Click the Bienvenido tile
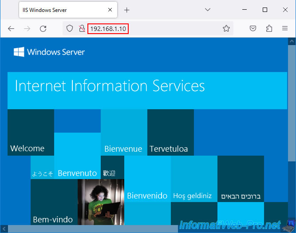This screenshot has width=296, height=233. pos(147,179)
